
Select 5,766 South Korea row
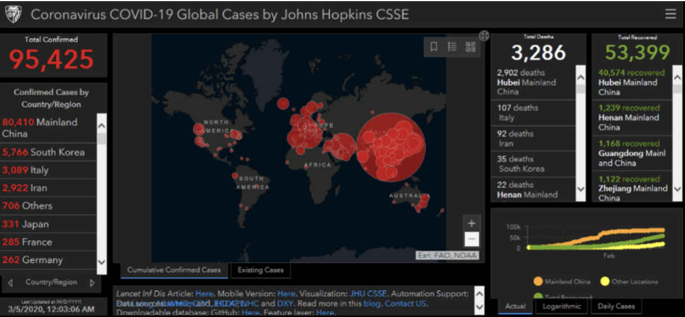click(49, 152)
